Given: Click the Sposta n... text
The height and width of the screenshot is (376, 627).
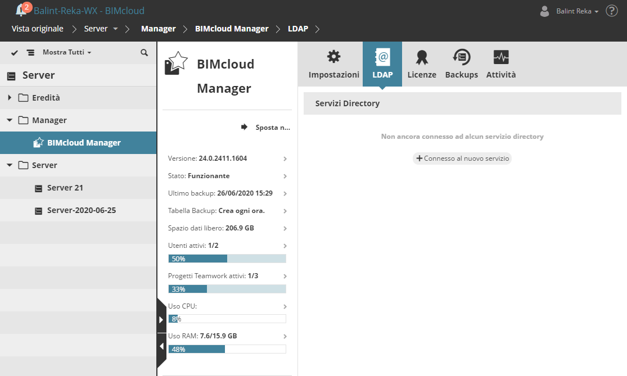Looking at the screenshot, I should tap(273, 128).
